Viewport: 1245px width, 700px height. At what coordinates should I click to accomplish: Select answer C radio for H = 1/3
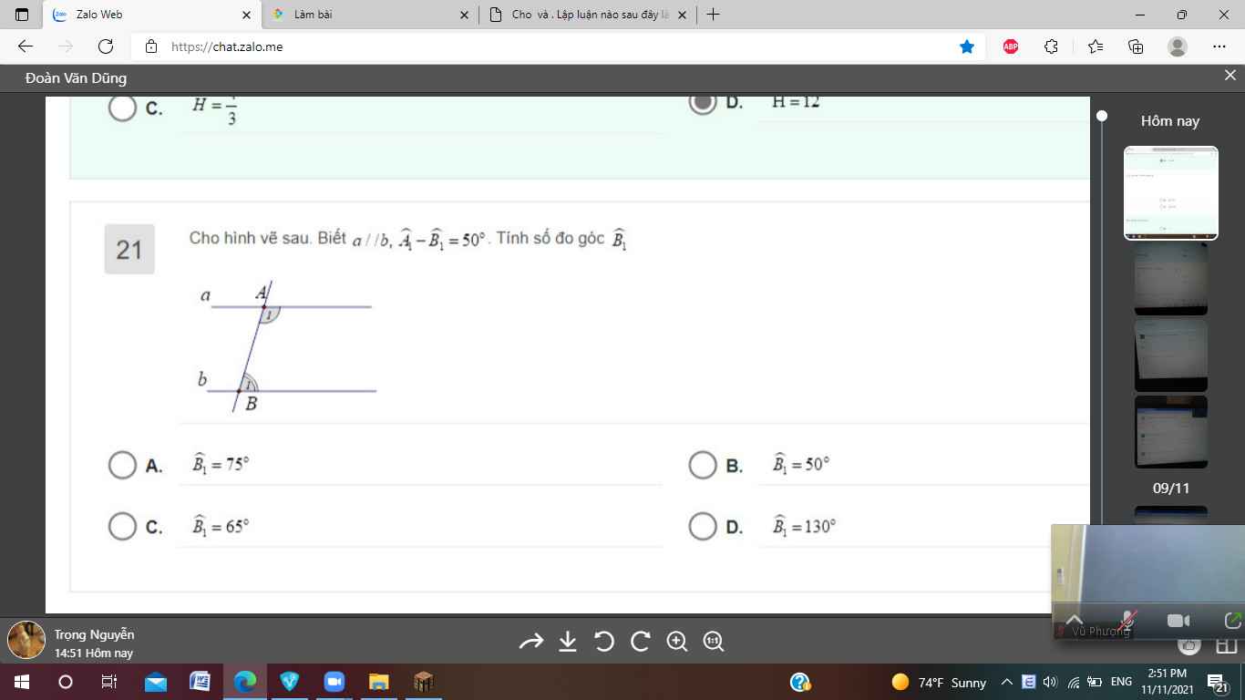click(122, 108)
